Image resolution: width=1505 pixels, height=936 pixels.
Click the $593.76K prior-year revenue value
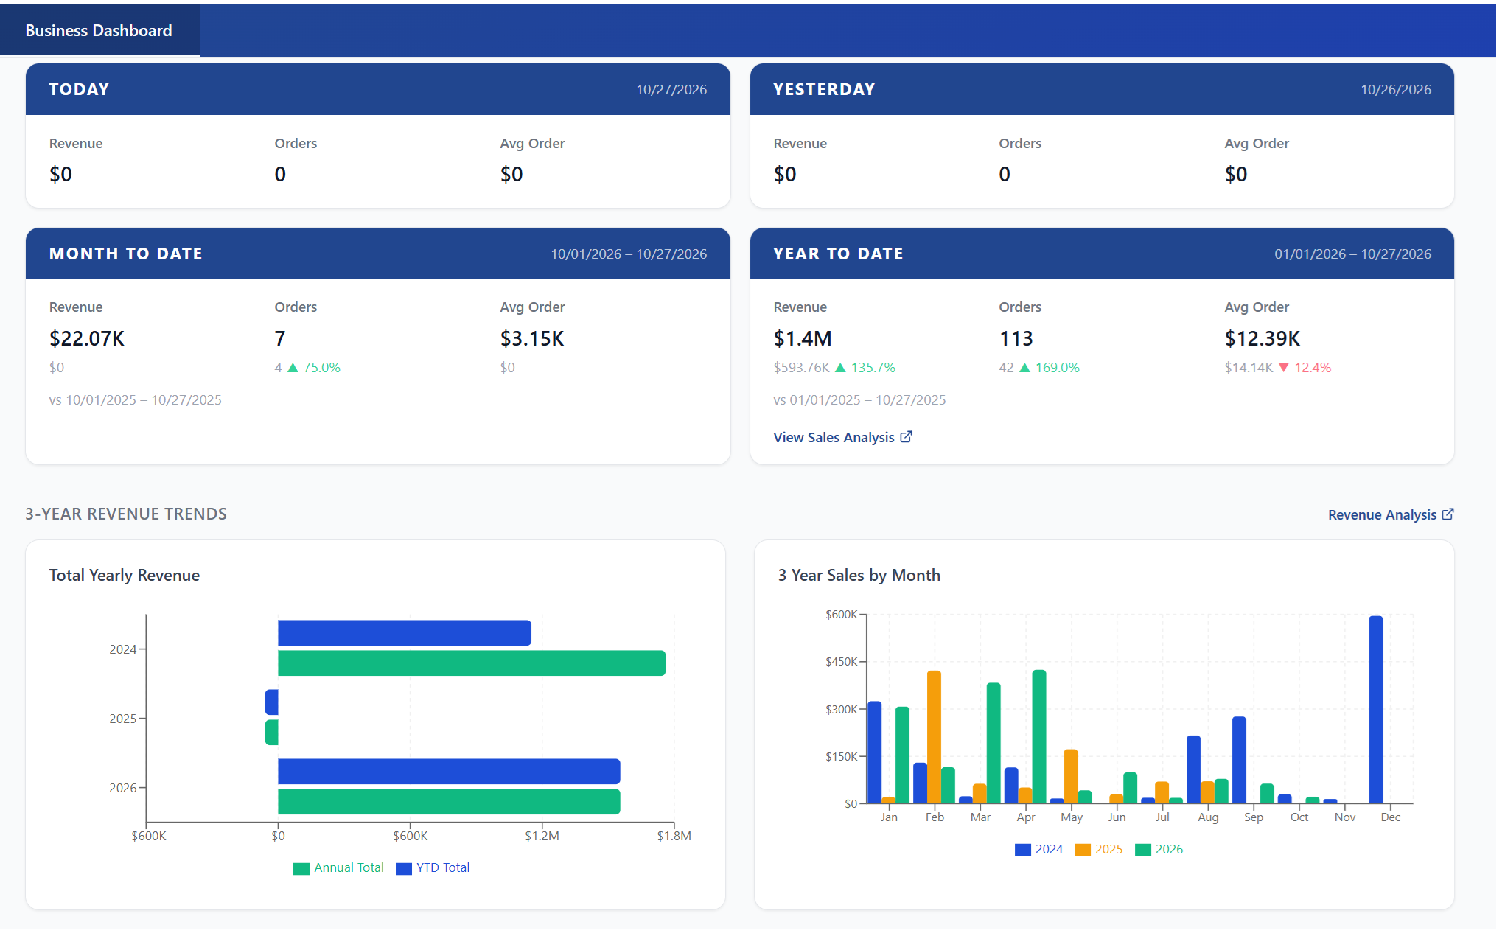[801, 368]
